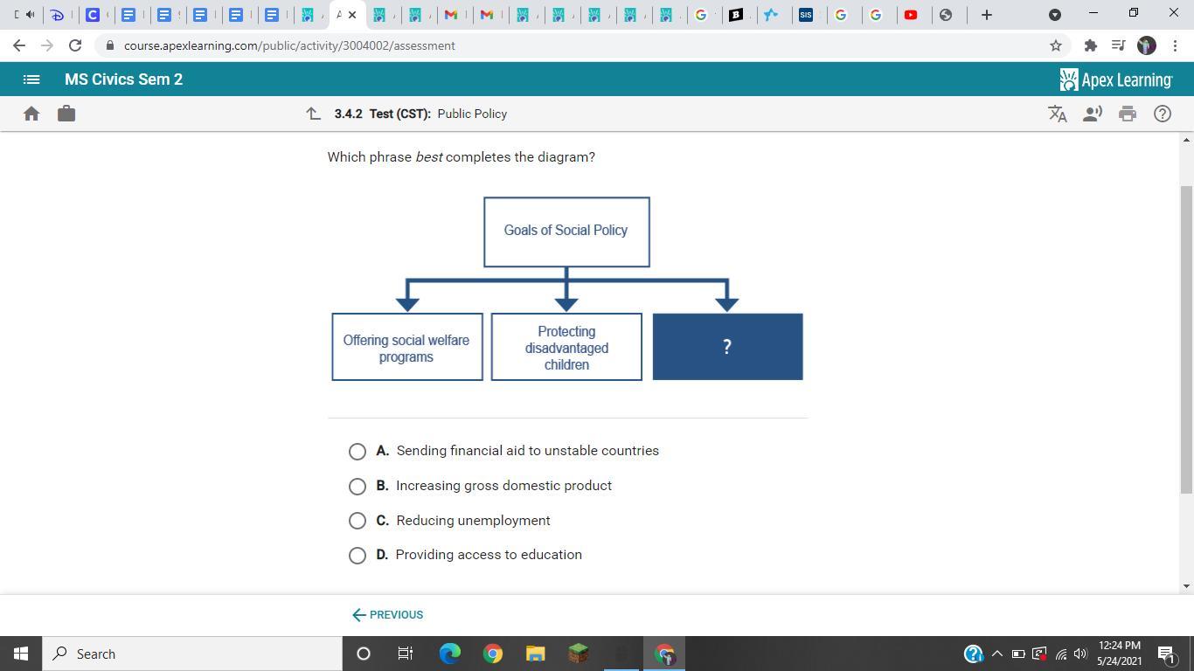Switch to the globe-icon tab
Screen dimensions: 1194x671
coord(946,15)
